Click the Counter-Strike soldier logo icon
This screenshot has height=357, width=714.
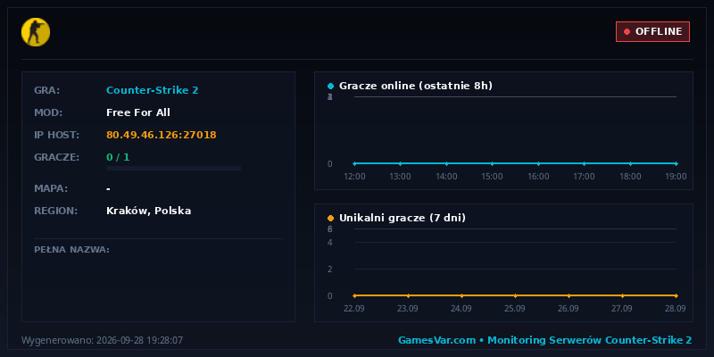[x=36, y=32]
